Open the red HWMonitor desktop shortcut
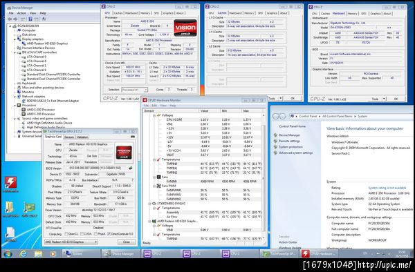 10,182
